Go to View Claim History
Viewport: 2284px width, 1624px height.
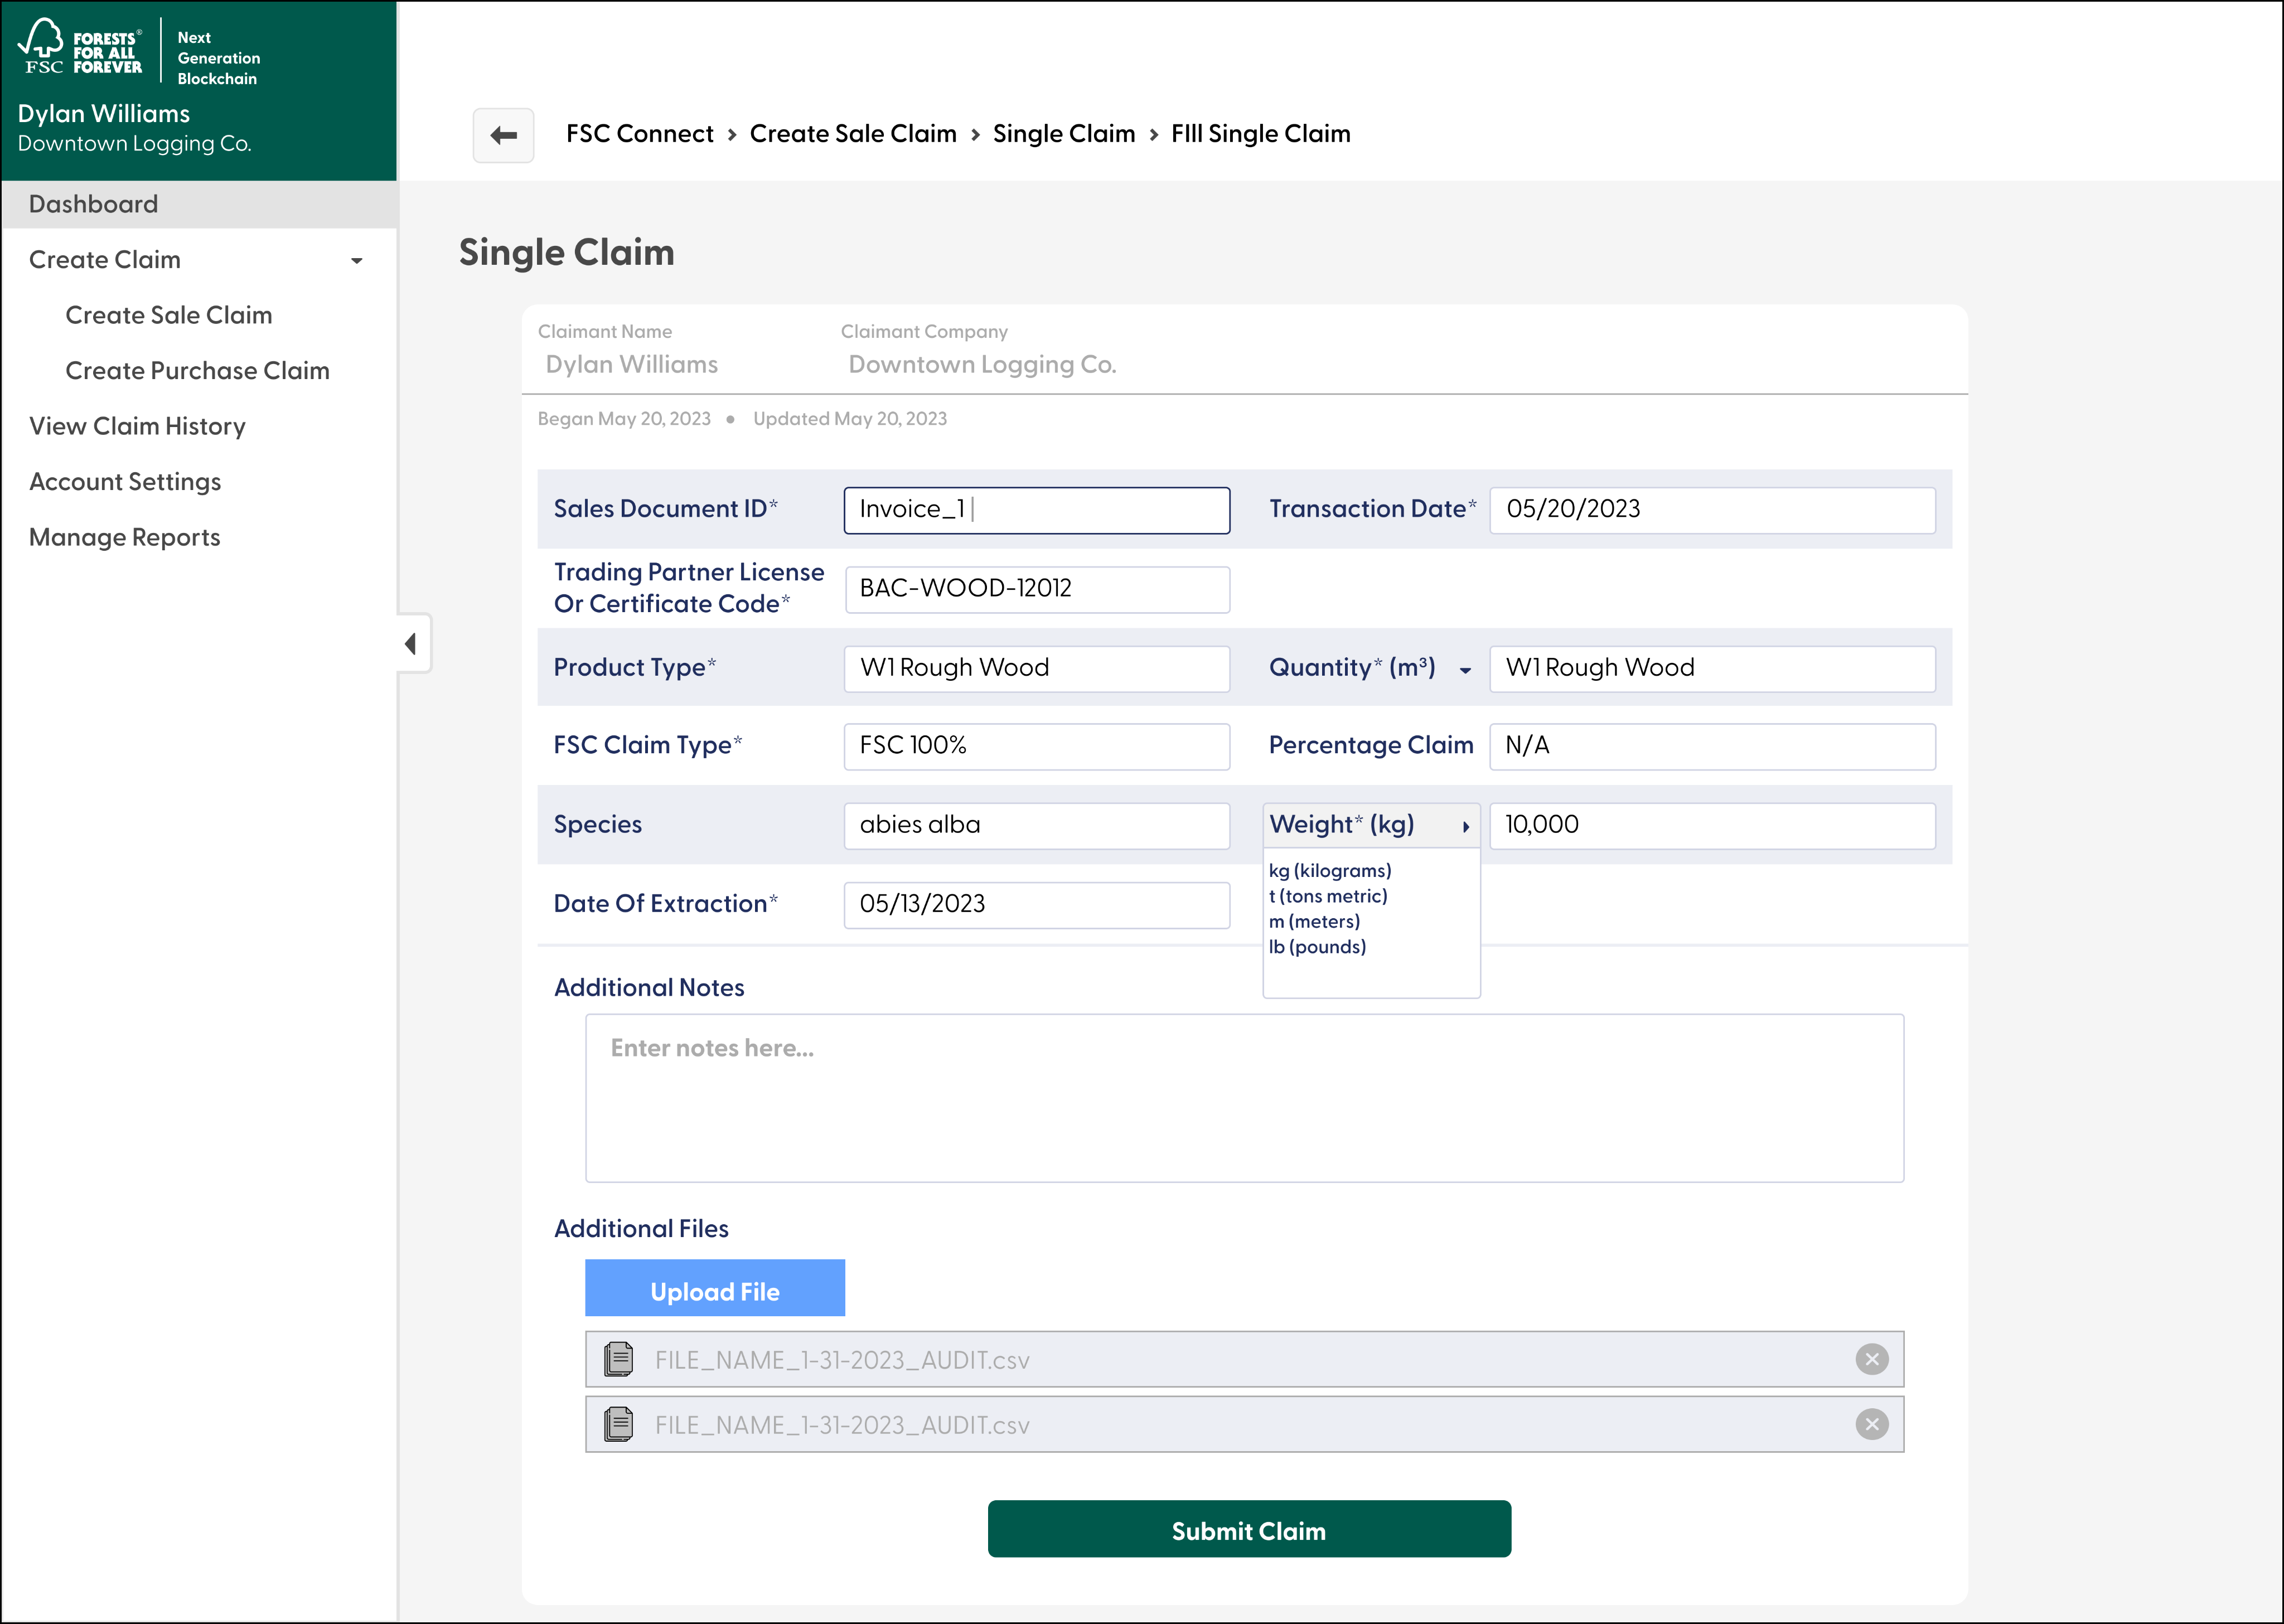click(137, 427)
